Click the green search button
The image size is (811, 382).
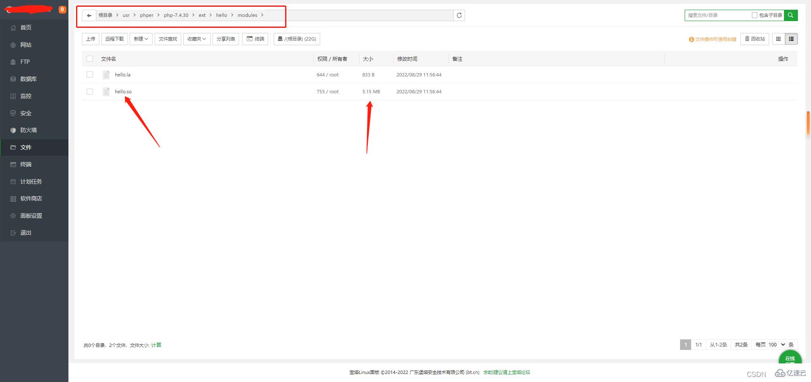coord(791,15)
